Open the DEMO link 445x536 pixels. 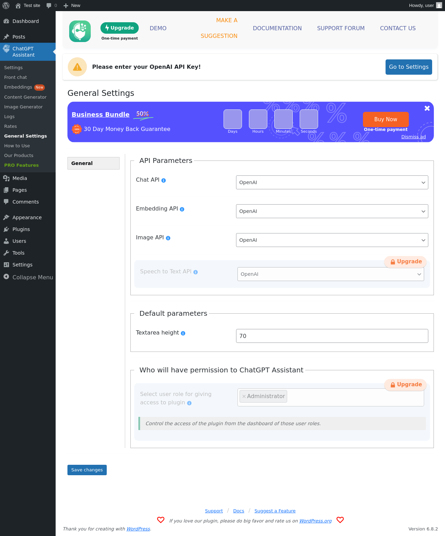click(x=158, y=28)
